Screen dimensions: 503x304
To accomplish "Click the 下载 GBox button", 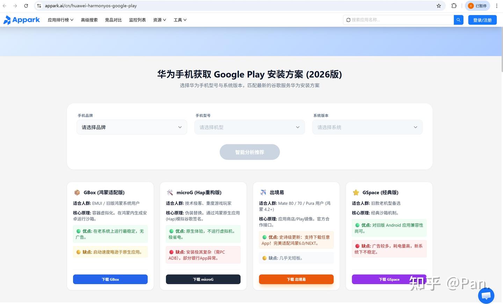I will click(110, 279).
